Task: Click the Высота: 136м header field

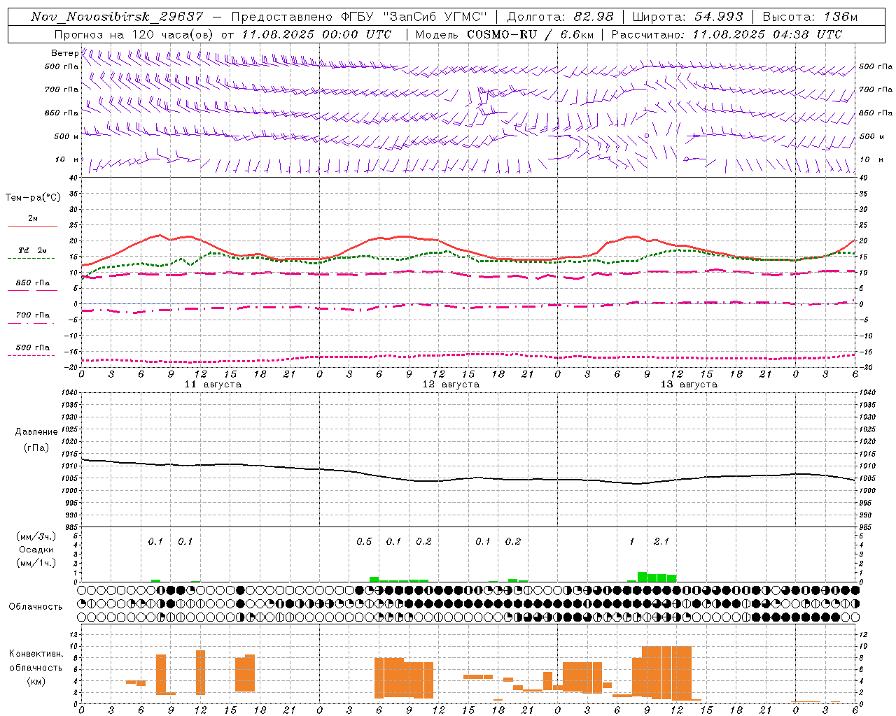Action: click(810, 17)
